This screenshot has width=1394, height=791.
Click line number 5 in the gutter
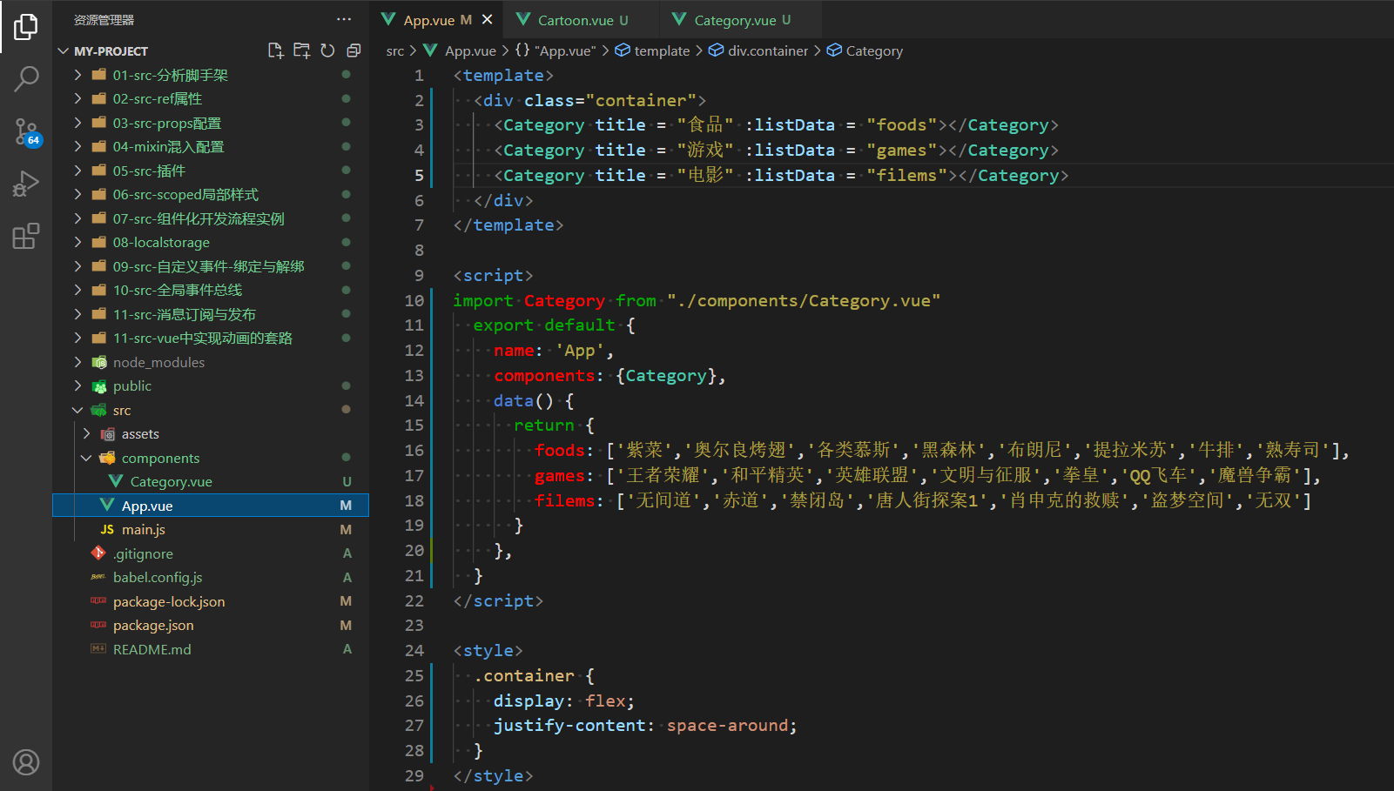[x=419, y=176]
